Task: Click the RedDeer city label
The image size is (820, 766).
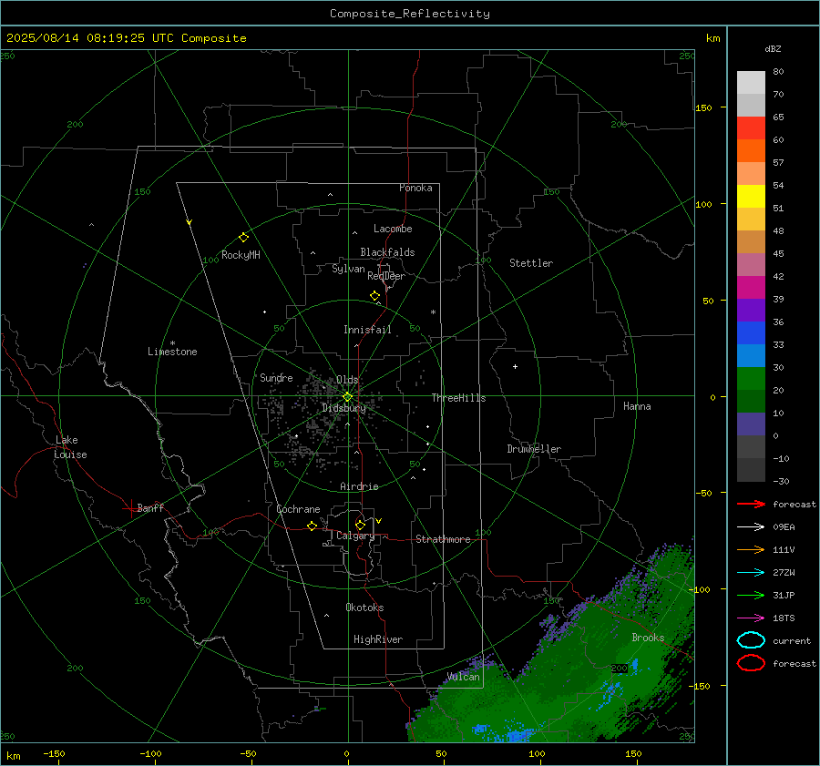Action: [386, 276]
